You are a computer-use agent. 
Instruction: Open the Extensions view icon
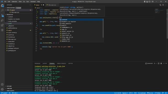[x=2, y=25]
